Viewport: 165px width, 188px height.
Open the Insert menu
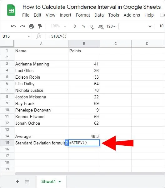pyautogui.click(x=66, y=15)
